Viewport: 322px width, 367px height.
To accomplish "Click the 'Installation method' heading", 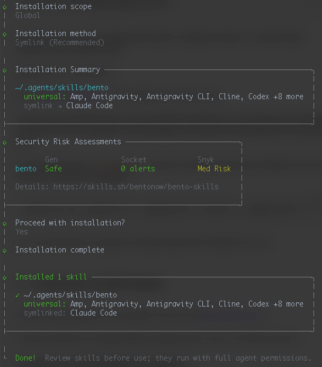I will 56,33.
